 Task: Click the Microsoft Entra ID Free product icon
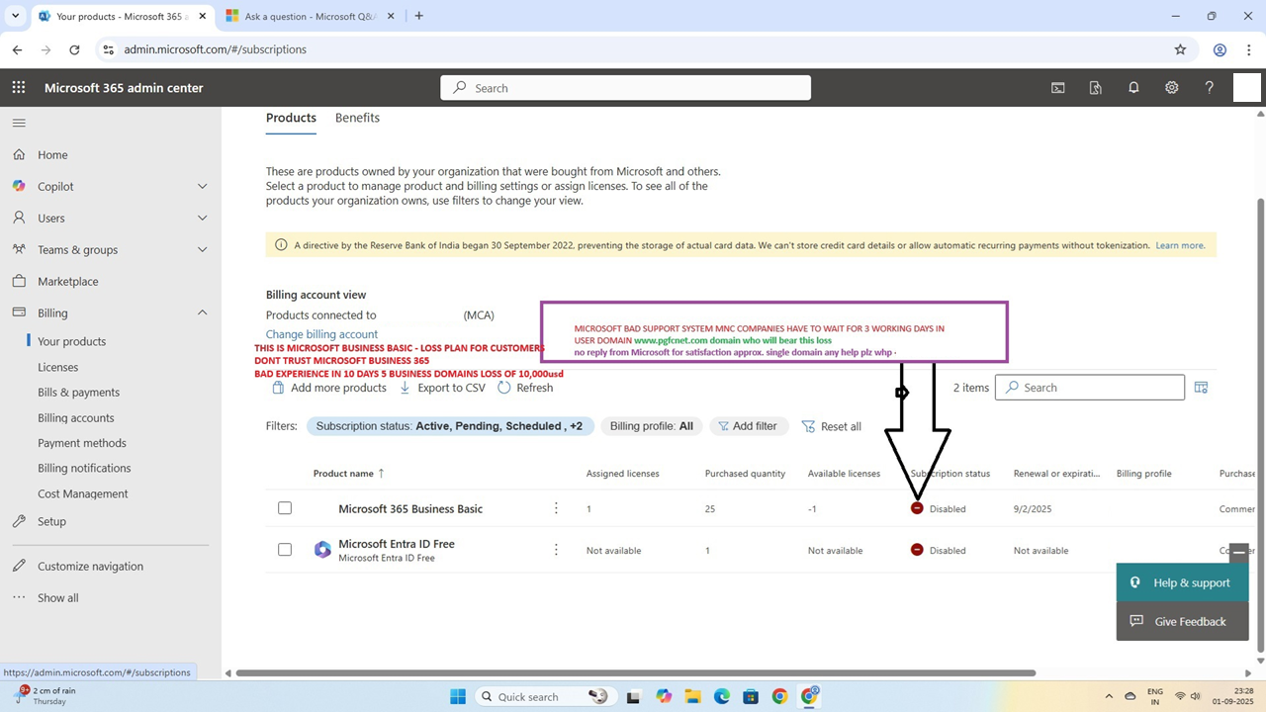point(322,550)
